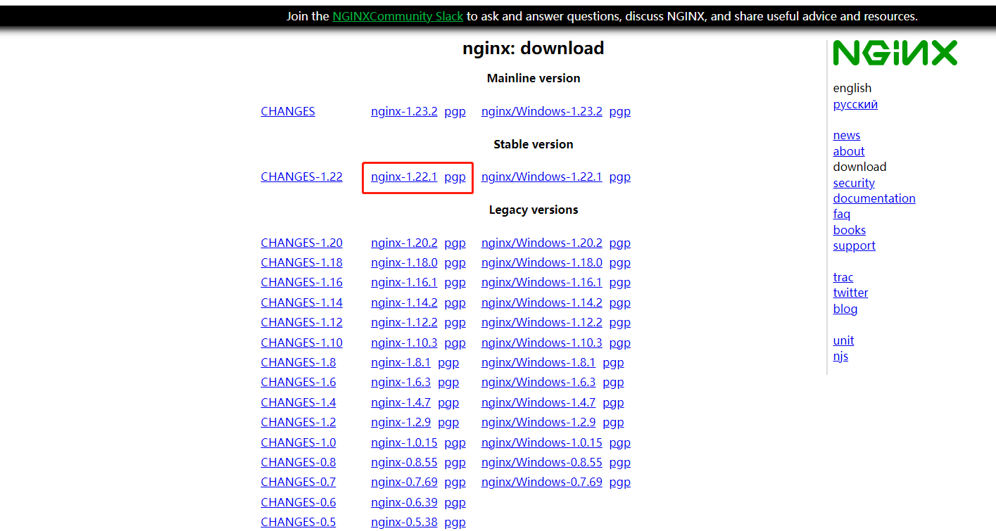Download nginx-1.23.2 mainline version
Viewport: 996px width, 531px height.
[404, 110]
